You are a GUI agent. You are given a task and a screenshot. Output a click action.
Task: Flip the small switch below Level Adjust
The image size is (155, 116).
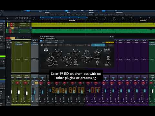tap(97, 62)
